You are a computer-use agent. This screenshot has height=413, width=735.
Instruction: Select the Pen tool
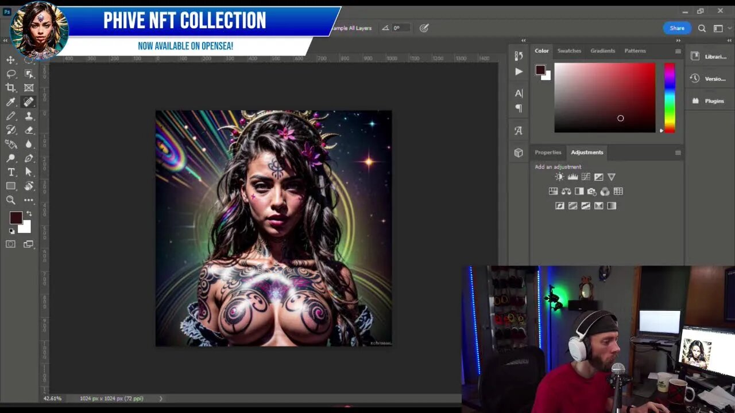(29, 158)
